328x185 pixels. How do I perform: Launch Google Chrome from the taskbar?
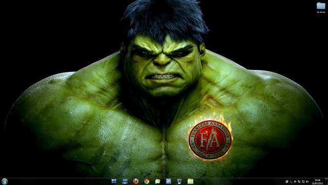tap(147, 181)
